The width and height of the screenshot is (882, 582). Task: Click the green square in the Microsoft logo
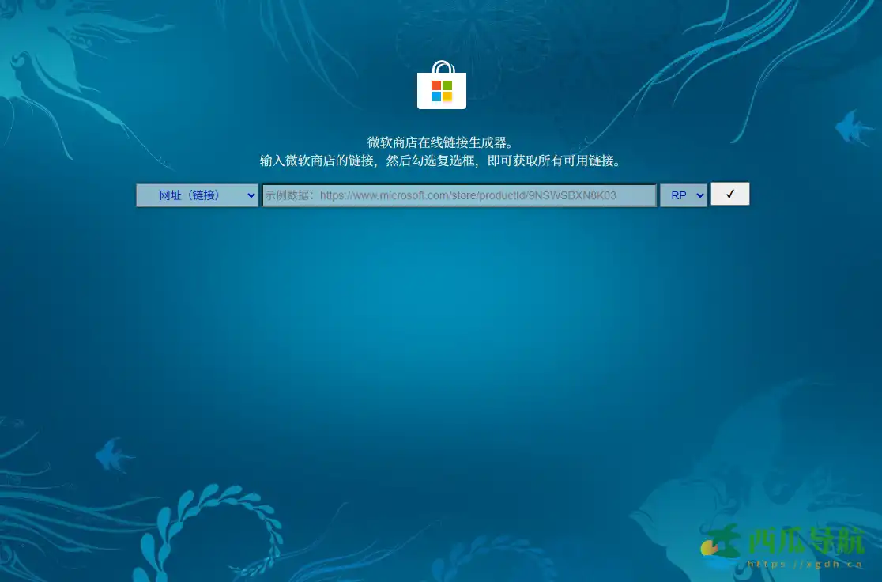pyautogui.click(x=447, y=85)
